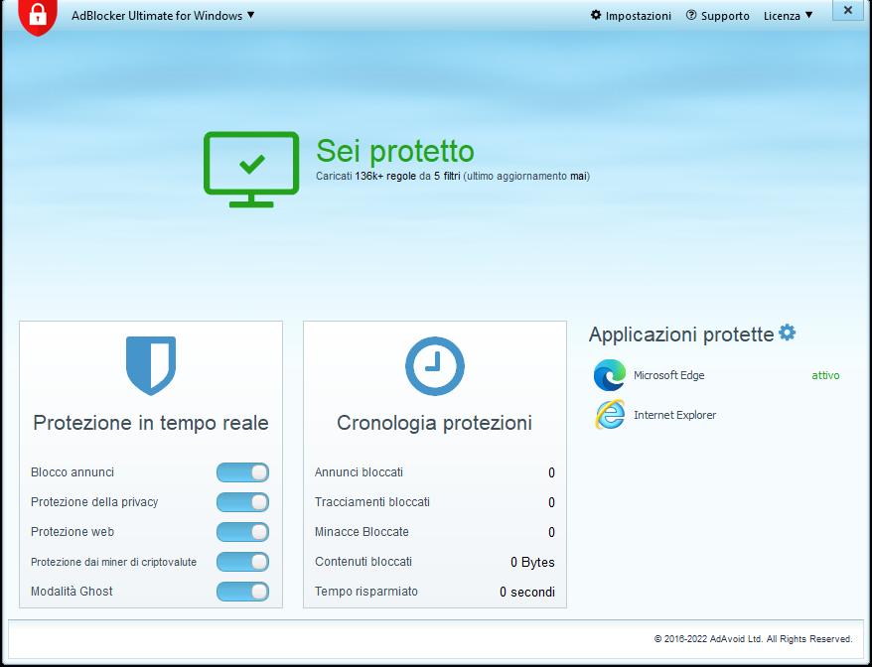Select Internet Explorer application label
872x667 pixels.
674,415
